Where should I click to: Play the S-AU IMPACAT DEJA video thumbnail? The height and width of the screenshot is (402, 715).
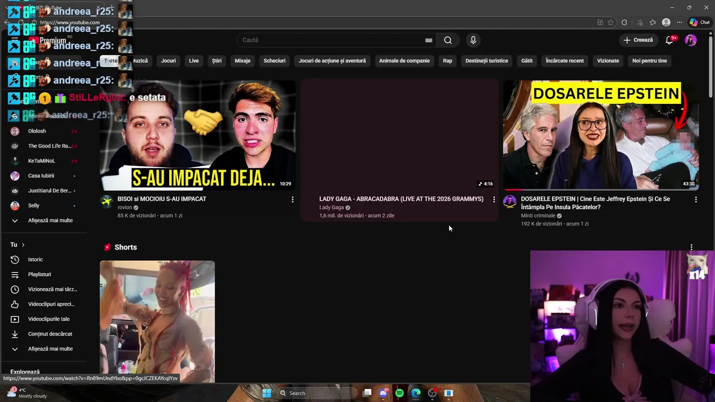(x=198, y=135)
